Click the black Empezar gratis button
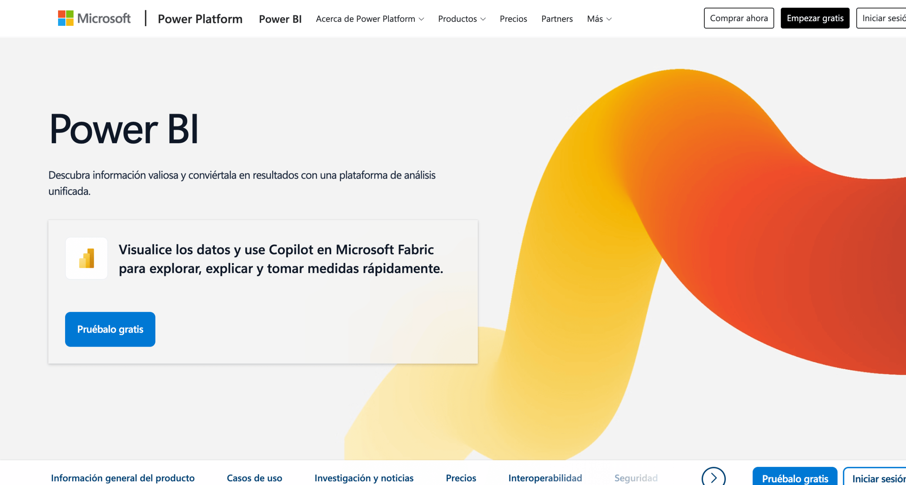The height and width of the screenshot is (485, 906). [815, 18]
